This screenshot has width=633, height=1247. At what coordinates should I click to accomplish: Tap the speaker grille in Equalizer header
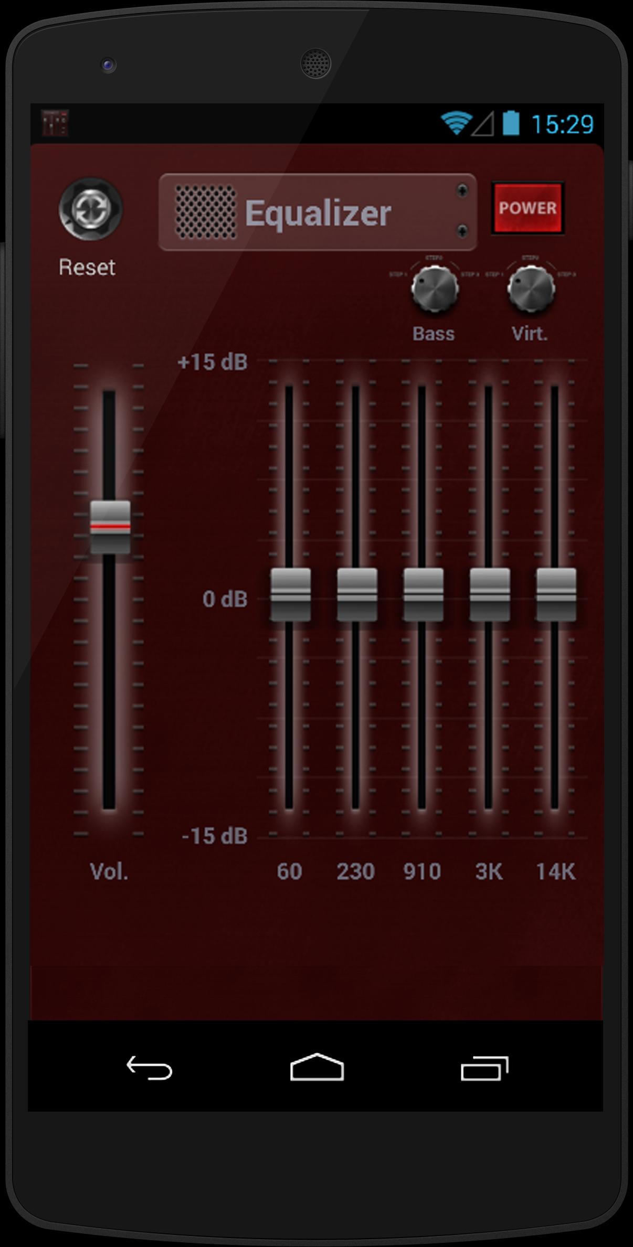205,212
